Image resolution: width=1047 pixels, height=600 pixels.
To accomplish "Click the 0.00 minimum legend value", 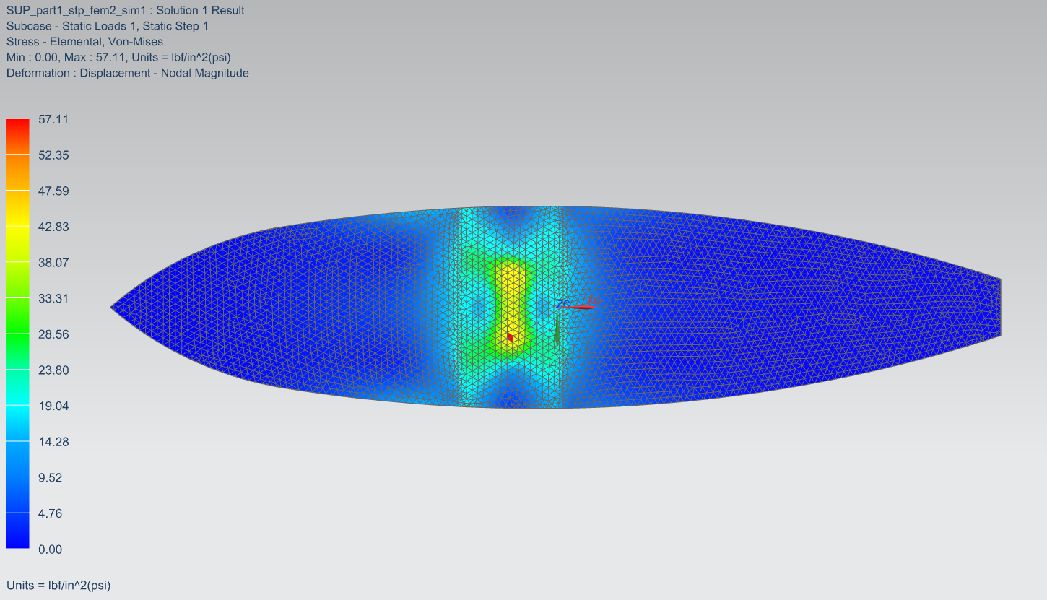I will [x=50, y=549].
